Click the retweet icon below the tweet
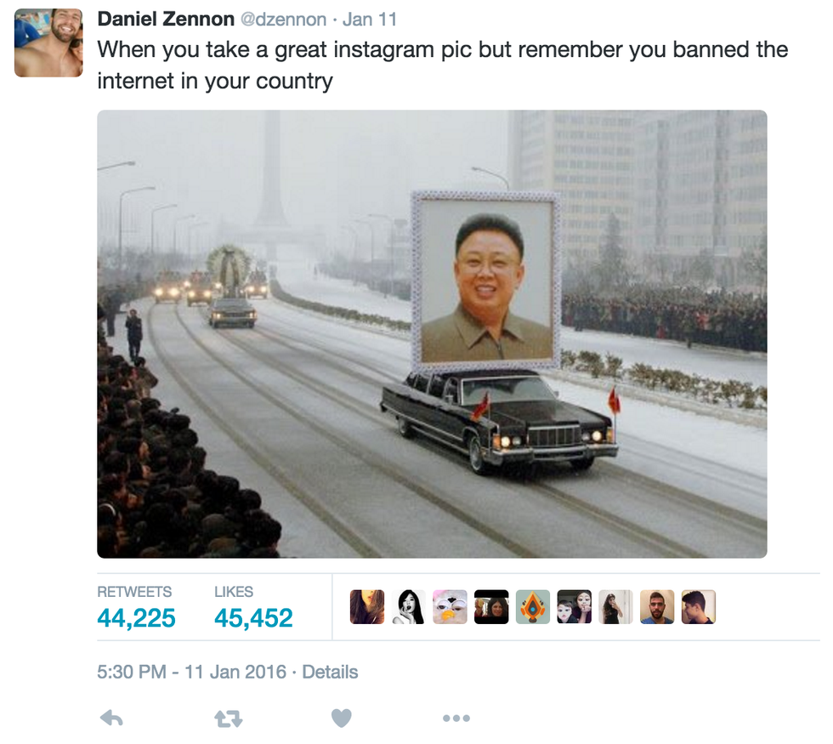 (229, 719)
